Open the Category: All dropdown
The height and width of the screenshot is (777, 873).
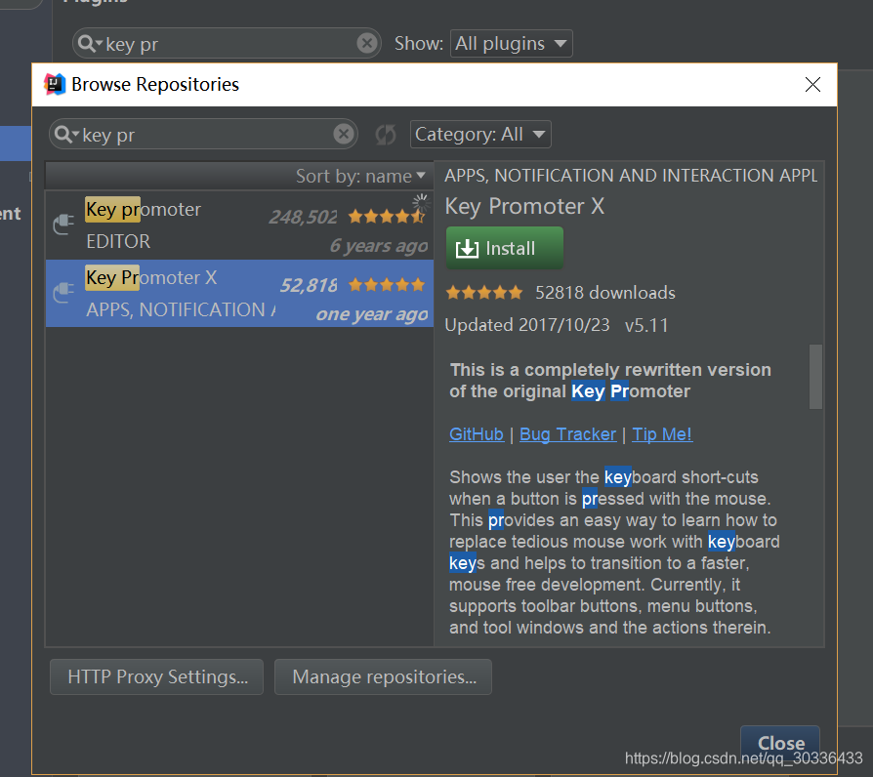[480, 134]
